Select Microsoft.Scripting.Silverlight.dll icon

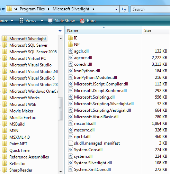coord(71,104)
